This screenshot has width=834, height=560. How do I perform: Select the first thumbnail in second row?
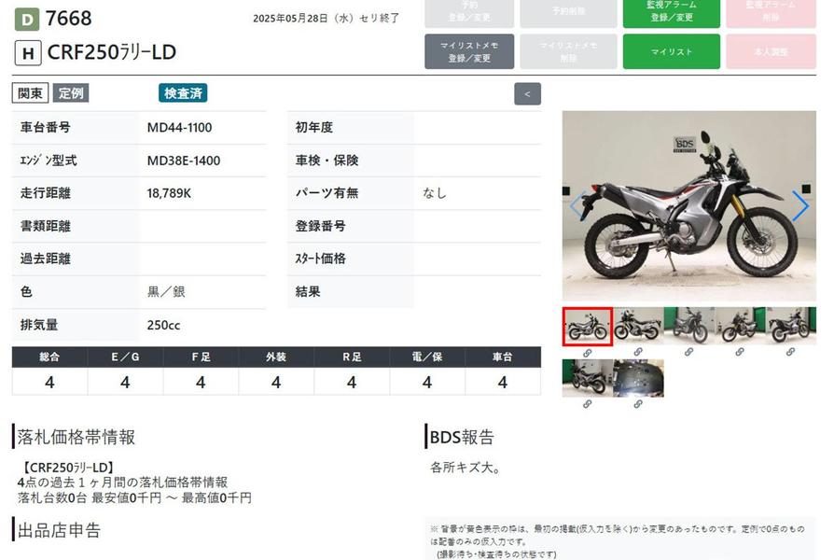587,378
